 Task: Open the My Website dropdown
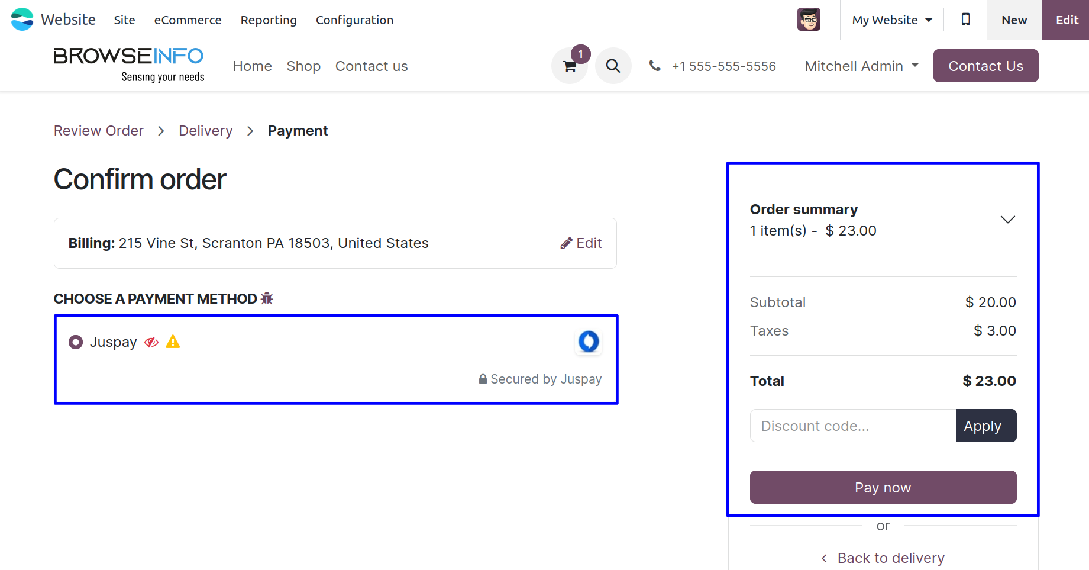[891, 20]
